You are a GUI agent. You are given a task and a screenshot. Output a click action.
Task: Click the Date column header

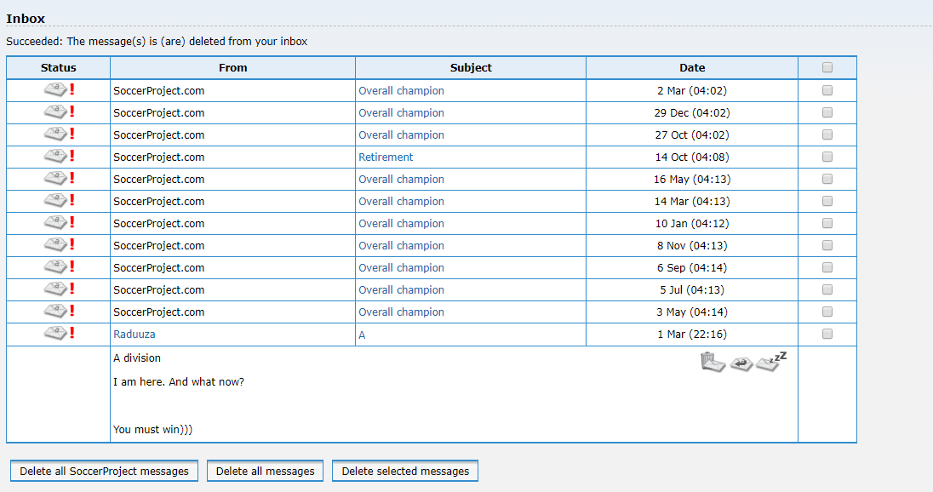click(692, 68)
